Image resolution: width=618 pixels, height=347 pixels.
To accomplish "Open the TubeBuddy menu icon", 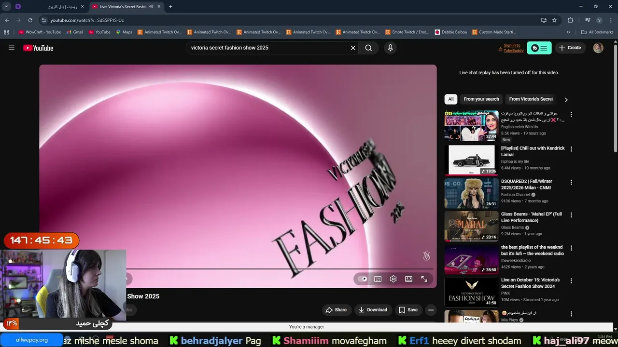I will click(539, 48).
